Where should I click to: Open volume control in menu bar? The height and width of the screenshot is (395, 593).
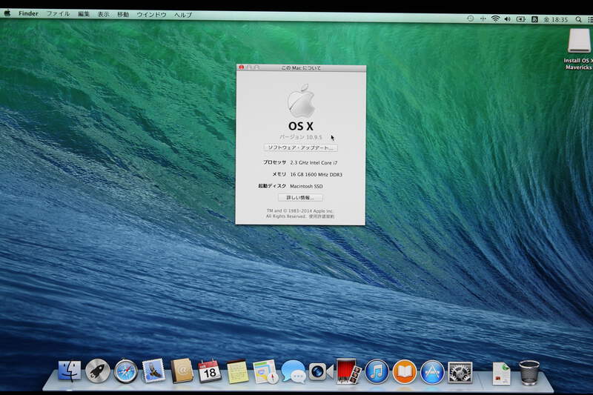pyautogui.click(x=508, y=17)
